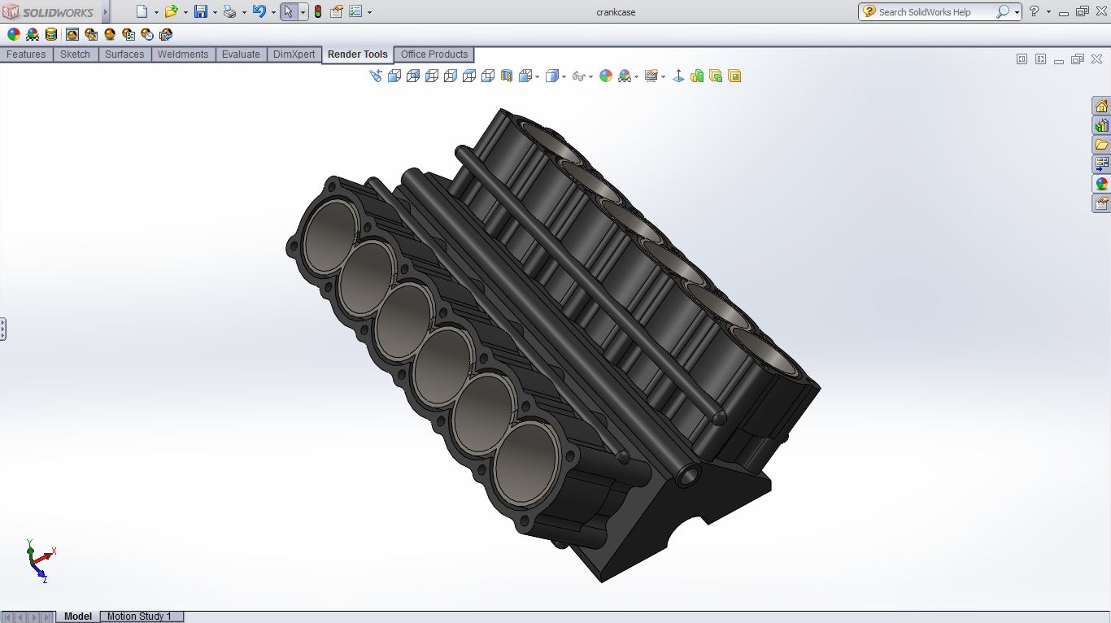Viewport: 1111px width, 623px height.
Task: Click the SolidWorks logo
Action: (49, 12)
